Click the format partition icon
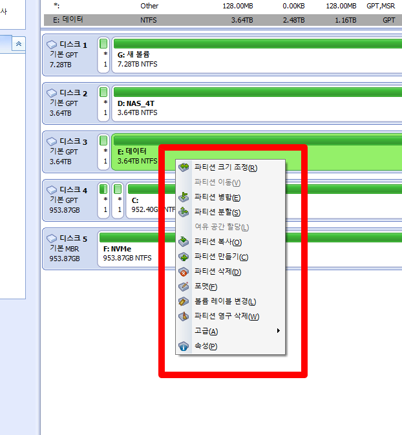The width and height of the screenshot is (402, 435). (184, 286)
